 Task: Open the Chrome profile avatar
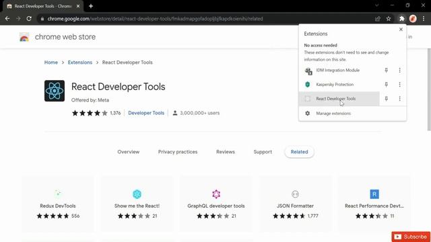click(413, 19)
